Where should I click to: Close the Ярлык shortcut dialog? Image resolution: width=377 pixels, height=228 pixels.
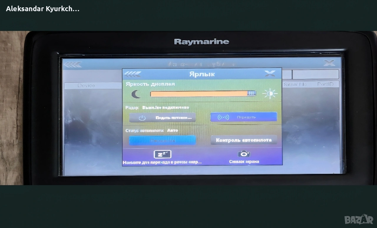coord(270,74)
